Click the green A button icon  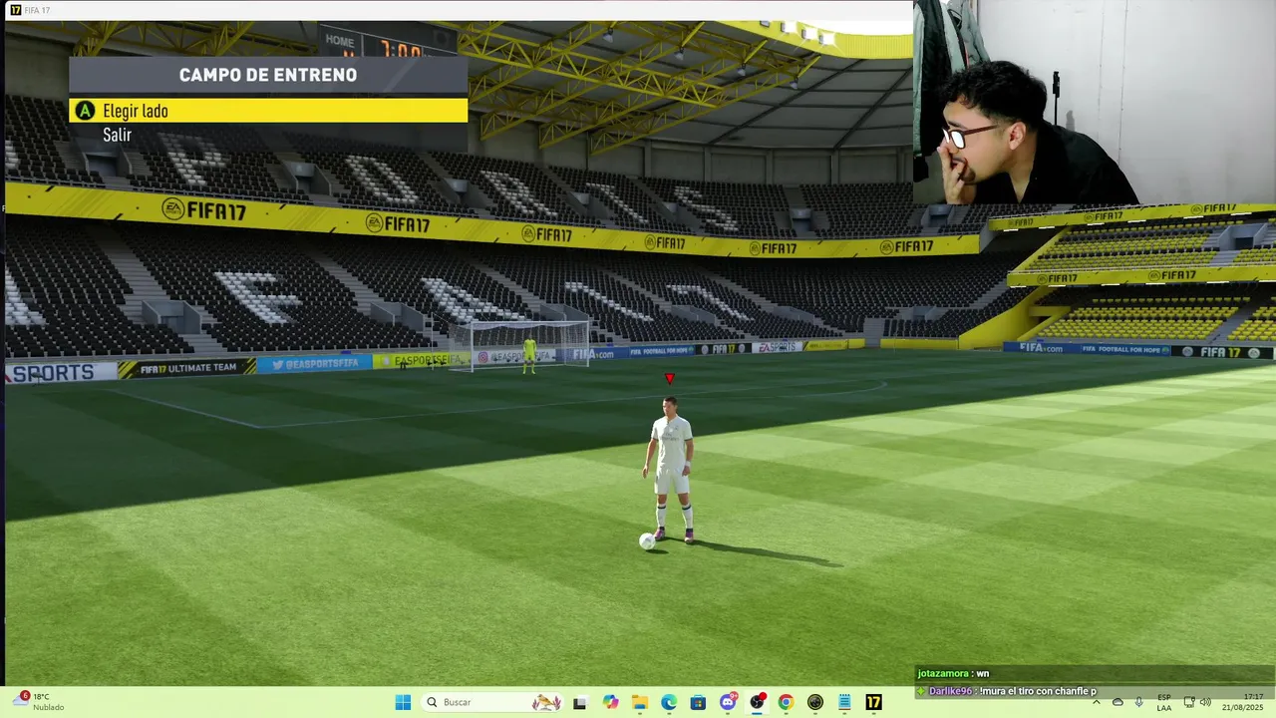pyautogui.click(x=86, y=111)
